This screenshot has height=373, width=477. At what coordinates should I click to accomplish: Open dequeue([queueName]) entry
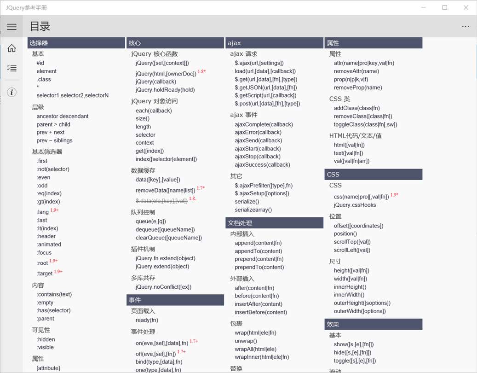point(165,230)
